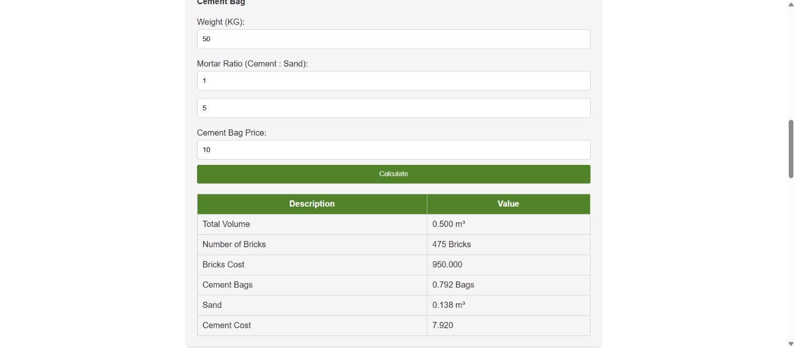Click the Number of Bricks row label
Image resolution: width=795 pixels, height=348 pixels.
point(234,245)
